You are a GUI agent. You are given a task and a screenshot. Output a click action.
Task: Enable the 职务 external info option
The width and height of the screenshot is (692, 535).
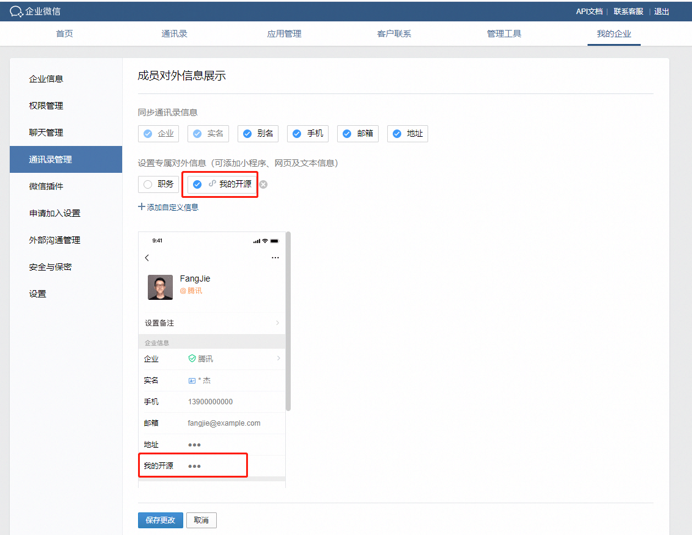point(148,184)
